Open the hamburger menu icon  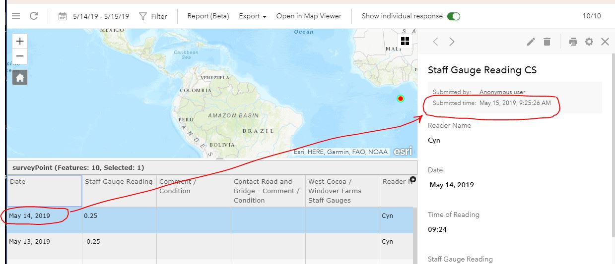(x=16, y=16)
